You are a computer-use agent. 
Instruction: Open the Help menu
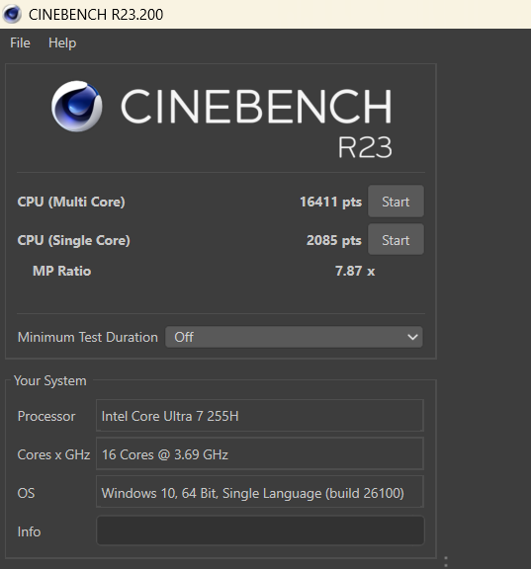coord(62,42)
